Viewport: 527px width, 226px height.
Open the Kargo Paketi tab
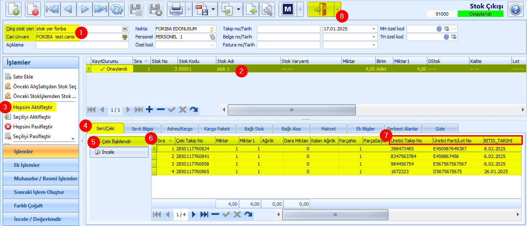tap(217, 128)
